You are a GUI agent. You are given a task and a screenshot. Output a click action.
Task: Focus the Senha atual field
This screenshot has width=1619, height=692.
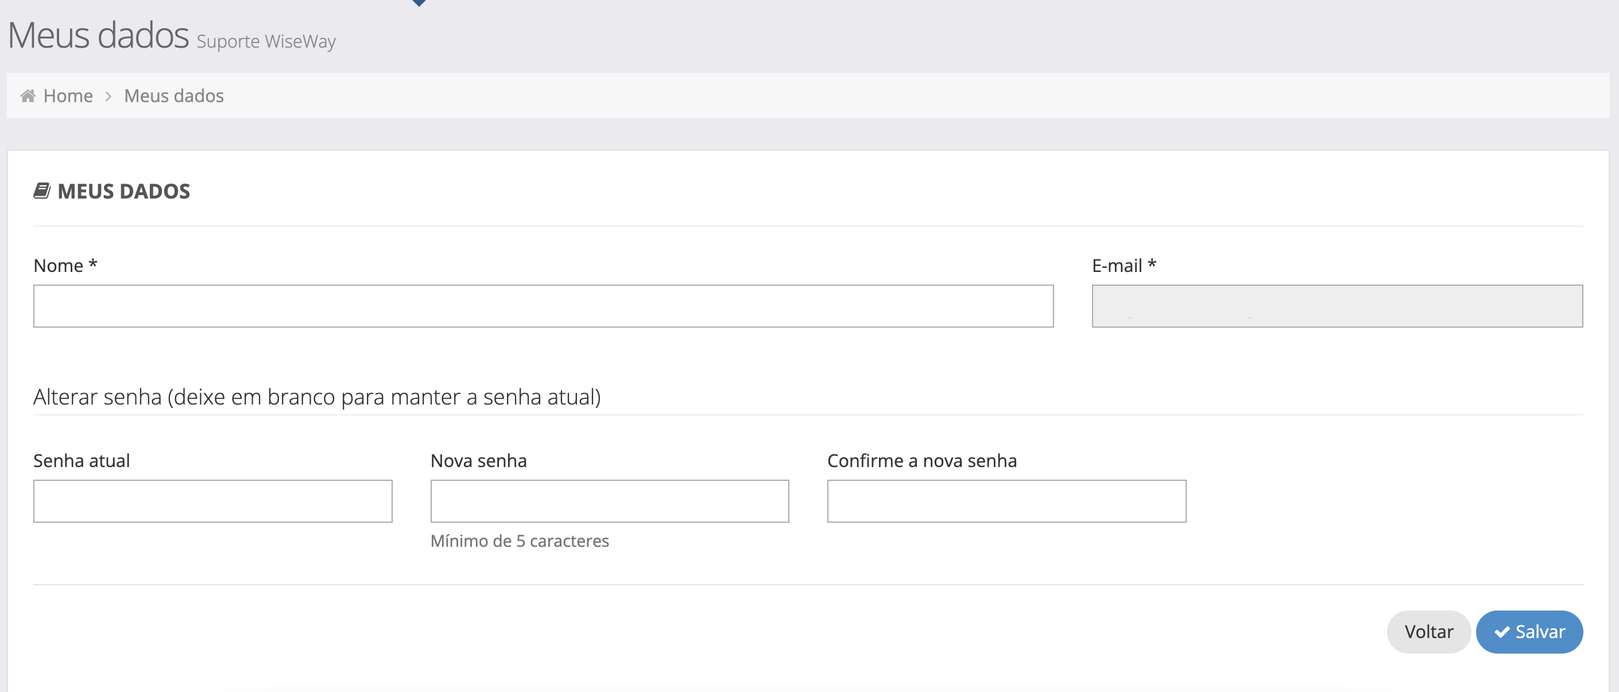212,500
